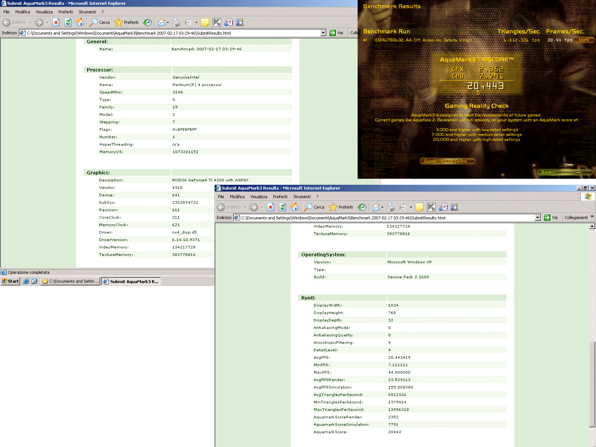Click Print icon in background Explorer toolbar
This screenshot has width=596, height=447.
coord(176,22)
